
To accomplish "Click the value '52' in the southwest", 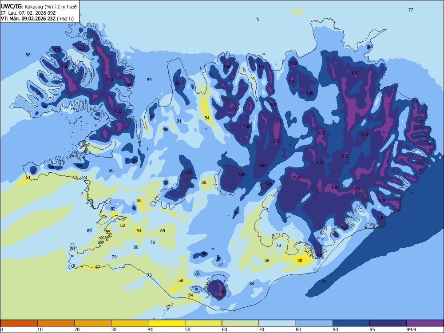I will click(x=123, y=225).
